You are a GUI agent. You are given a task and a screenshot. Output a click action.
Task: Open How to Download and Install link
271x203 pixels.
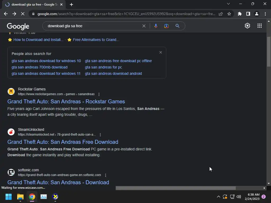[x=38, y=40]
